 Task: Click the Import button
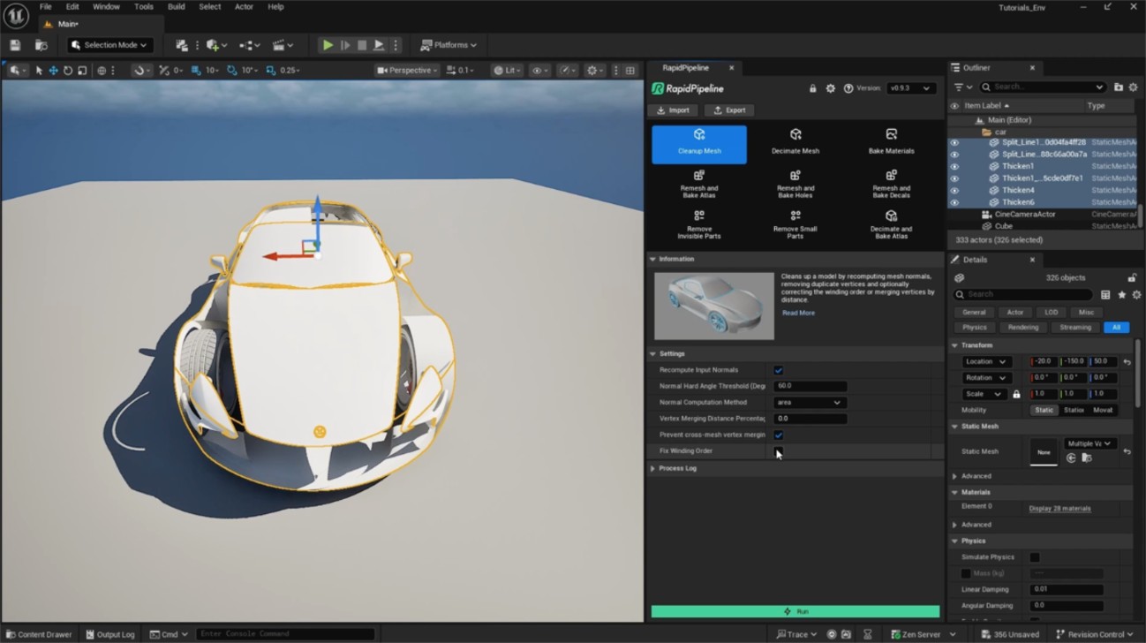(x=673, y=110)
